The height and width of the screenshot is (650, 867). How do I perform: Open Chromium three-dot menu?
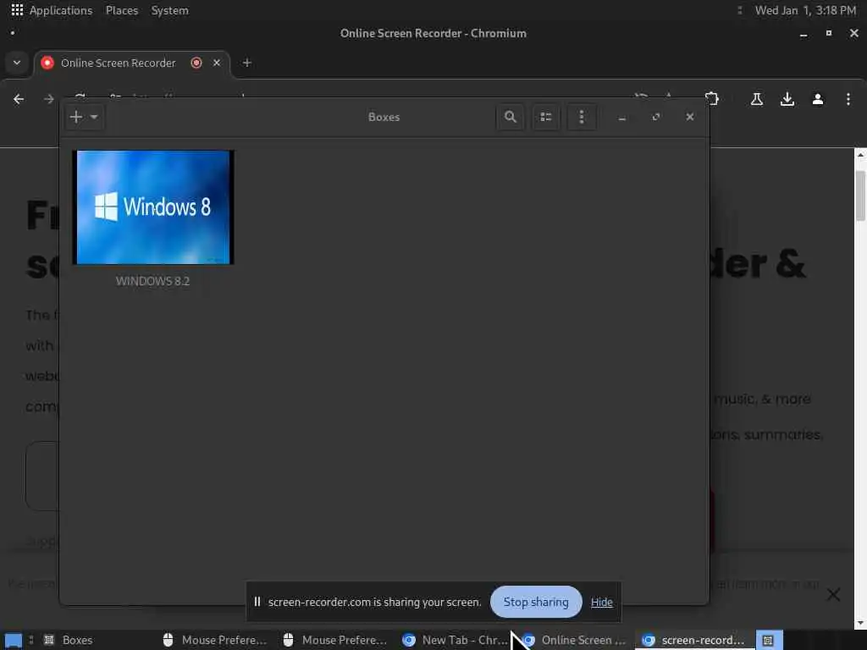tap(848, 99)
